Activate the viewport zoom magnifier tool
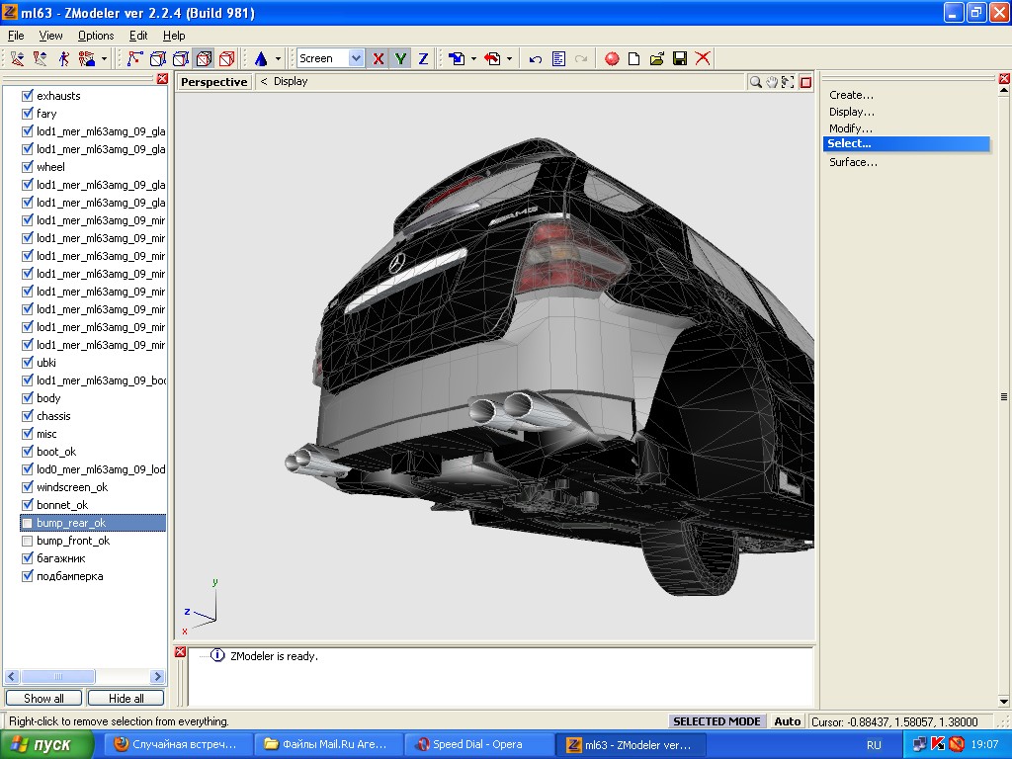Viewport: 1012px width, 759px height. point(755,82)
